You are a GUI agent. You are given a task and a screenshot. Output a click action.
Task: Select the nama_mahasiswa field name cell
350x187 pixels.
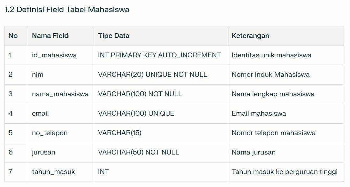pyautogui.click(x=60, y=94)
